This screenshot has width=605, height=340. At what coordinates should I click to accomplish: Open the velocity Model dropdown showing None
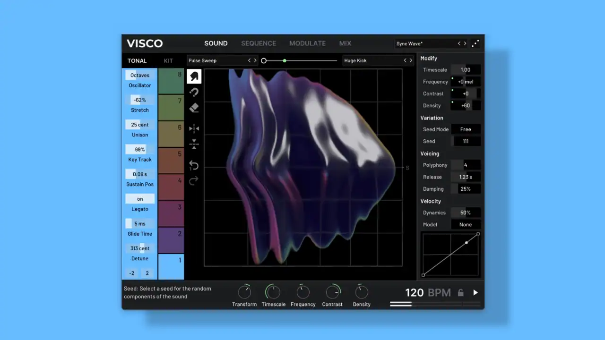(466, 225)
